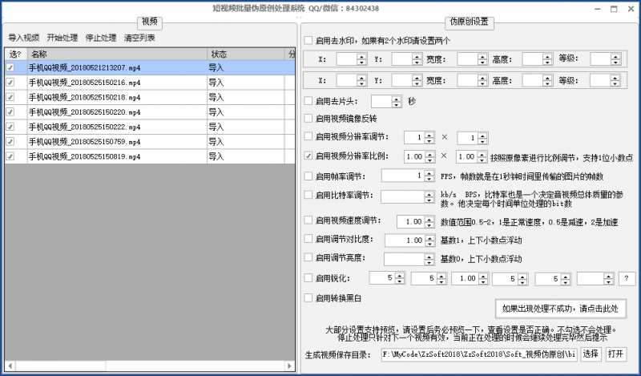The height and width of the screenshot is (376, 641).
Task: Click 选择 to choose the save directory
Action: click(590, 354)
